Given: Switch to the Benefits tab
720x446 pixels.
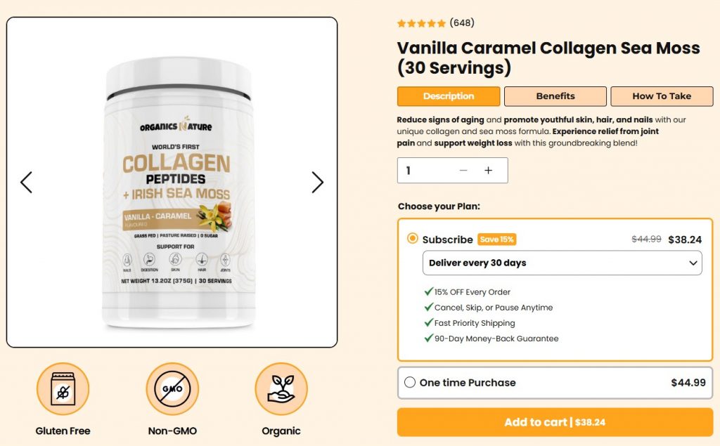Looking at the screenshot, I should 555,96.
